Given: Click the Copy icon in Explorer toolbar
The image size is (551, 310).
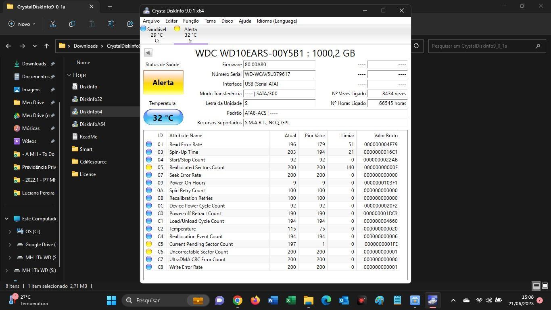Looking at the screenshot, I should pos(72,24).
